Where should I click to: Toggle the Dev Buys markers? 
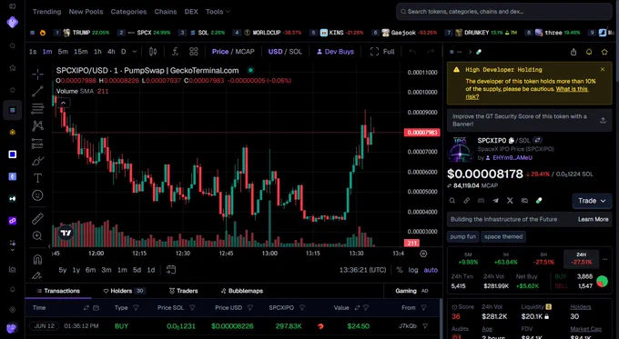coord(336,52)
